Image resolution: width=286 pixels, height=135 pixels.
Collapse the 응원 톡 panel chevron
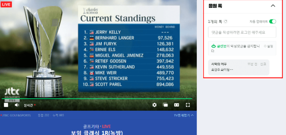pos(273,6)
